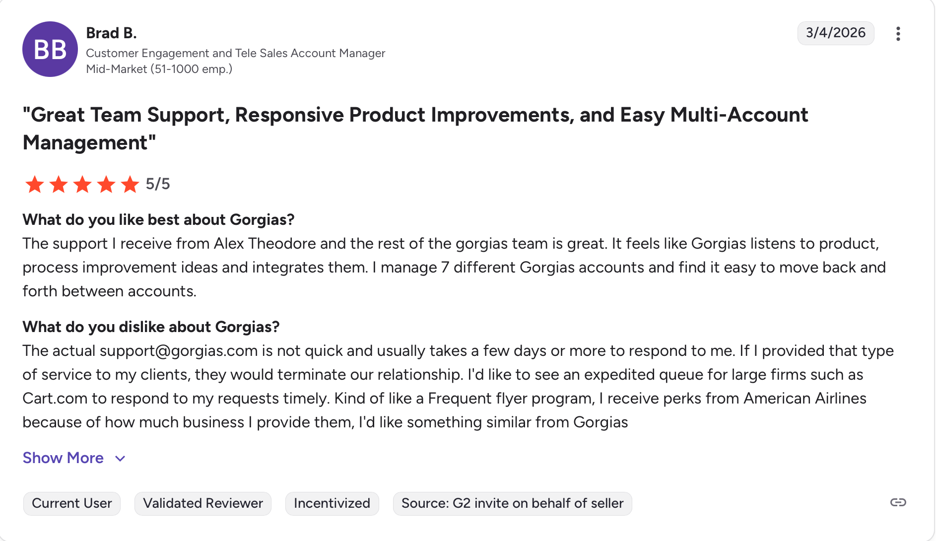Click the fifth rating star
The height and width of the screenshot is (541, 936).
coord(130,184)
